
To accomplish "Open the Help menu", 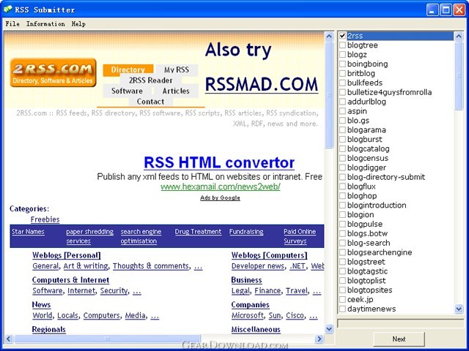I will click(x=78, y=24).
